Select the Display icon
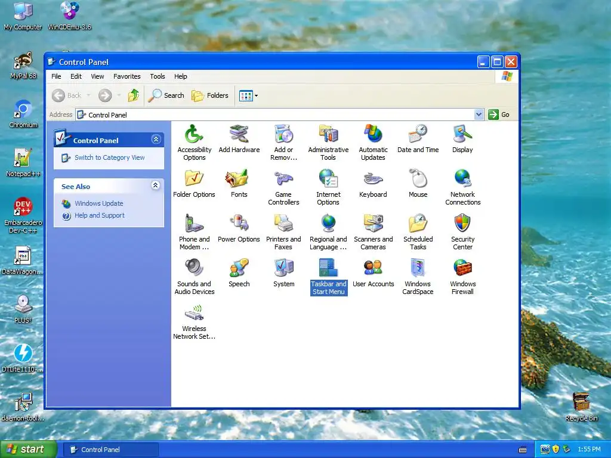The width and height of the screenshot is (611, 458). click(x=462, y=138)
